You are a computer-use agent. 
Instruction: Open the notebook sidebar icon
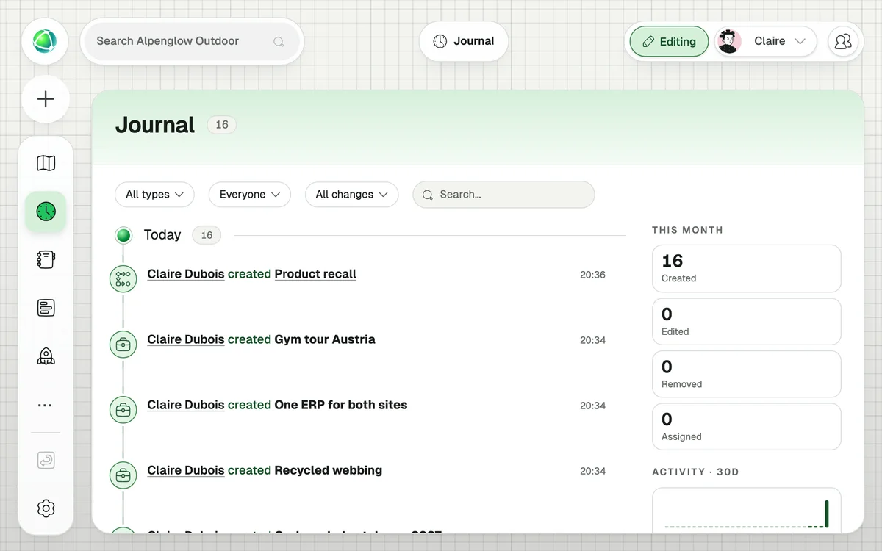coord(46,259)
